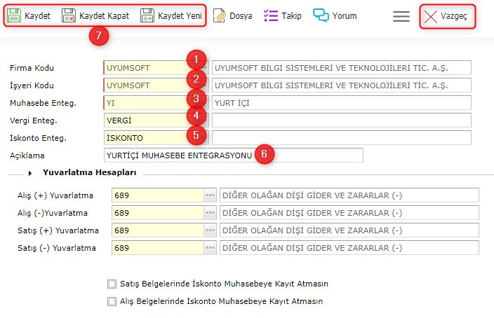Click the İşyeri Kodu label
This screenshot has width=494, height=318.
pos(32,85)
